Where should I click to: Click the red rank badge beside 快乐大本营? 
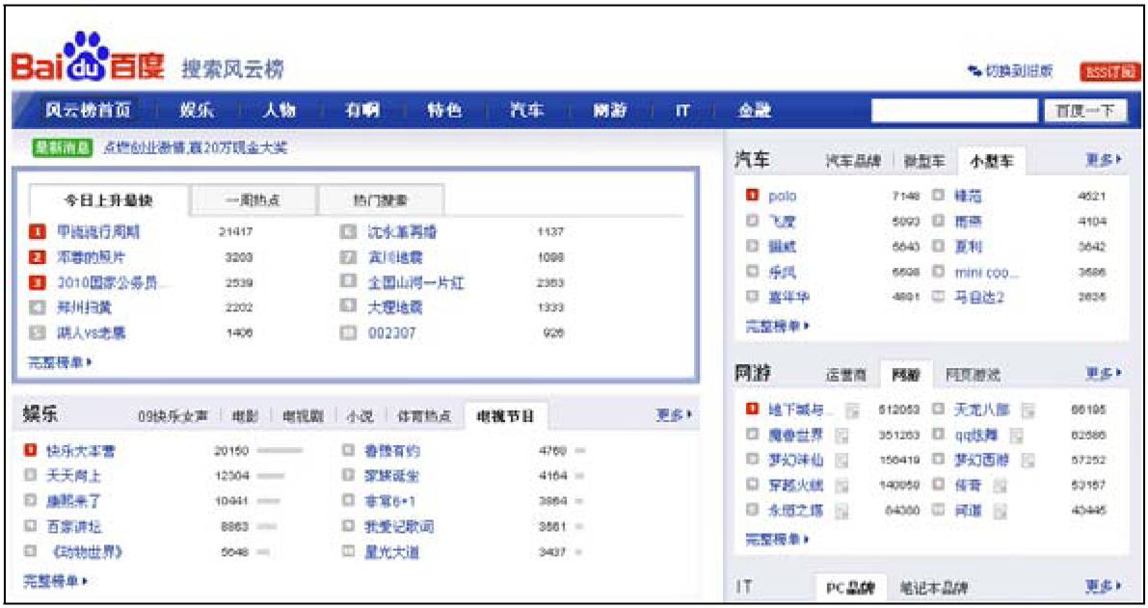30,451
